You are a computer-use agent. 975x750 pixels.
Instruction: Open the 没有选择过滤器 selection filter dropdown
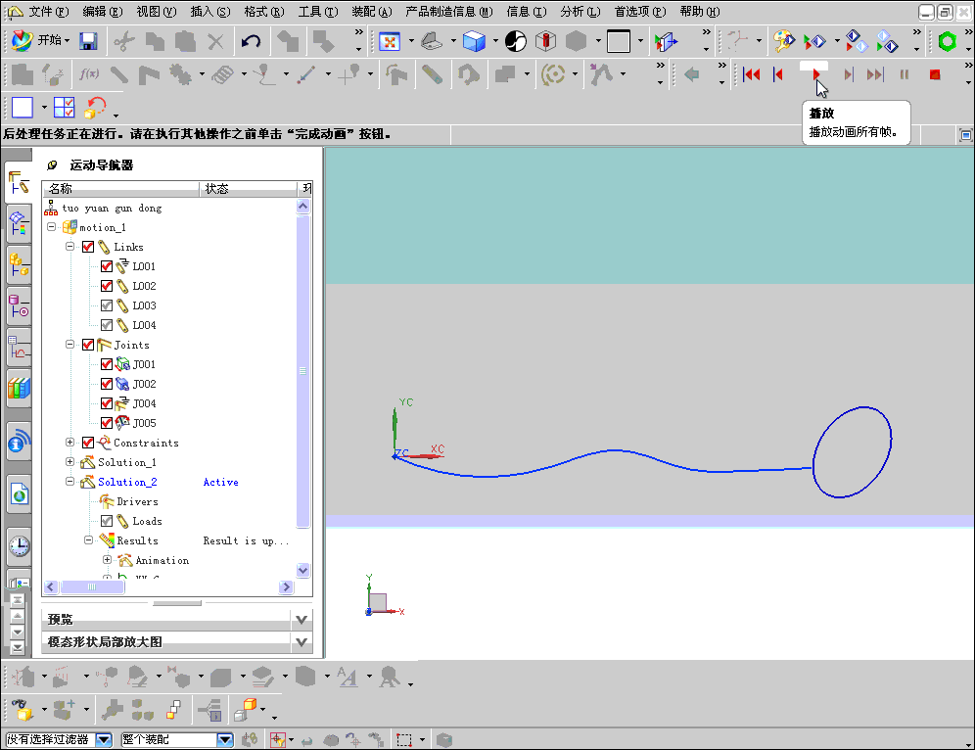pos(104,739)
